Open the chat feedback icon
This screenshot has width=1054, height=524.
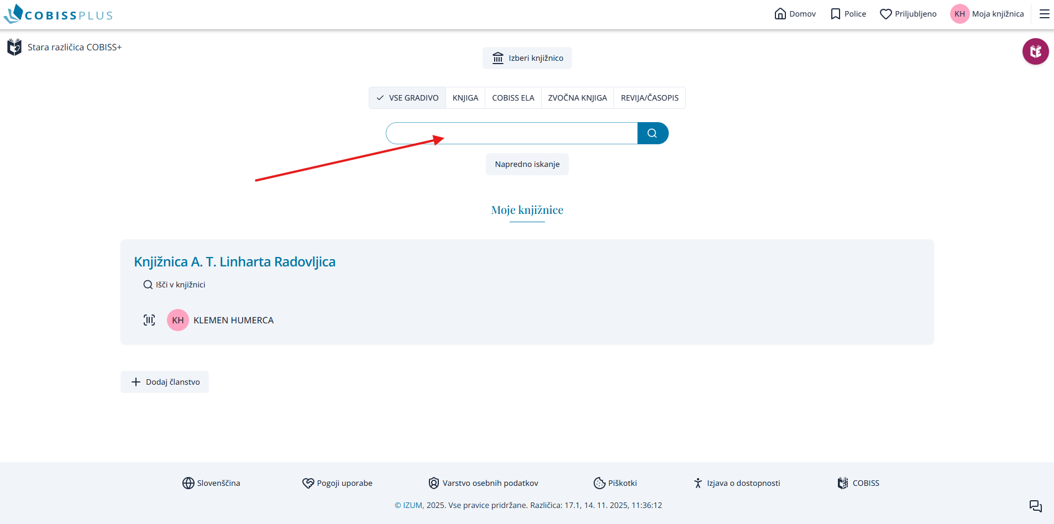(1035, 506)
